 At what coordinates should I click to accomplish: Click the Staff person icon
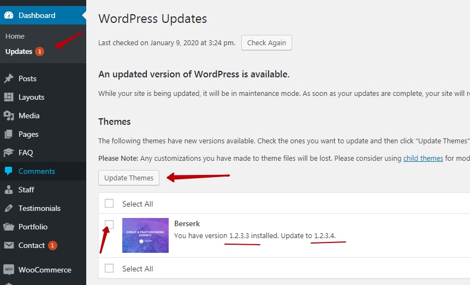pyautogui.click(x=9, y=190)
